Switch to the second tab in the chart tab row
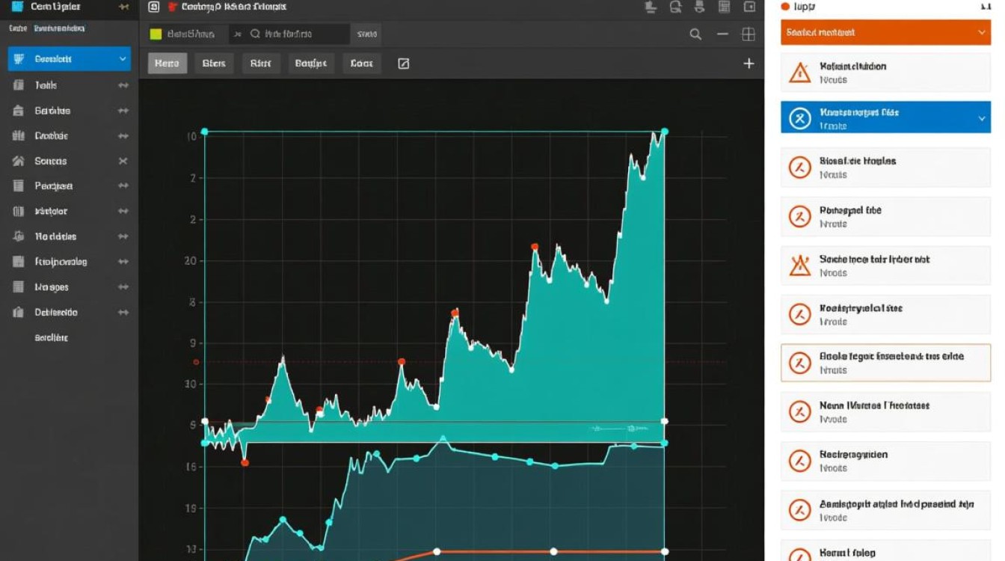 click(x=214, y=64)
